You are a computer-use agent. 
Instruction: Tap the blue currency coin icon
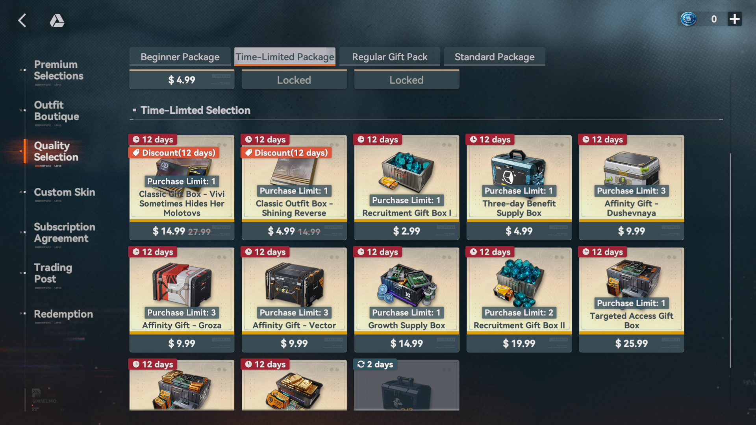(x=688, y=19)
